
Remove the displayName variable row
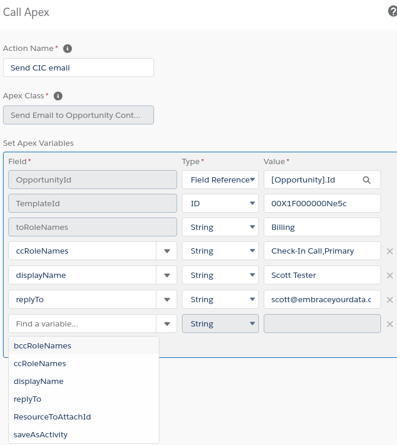tap(390, 276)
